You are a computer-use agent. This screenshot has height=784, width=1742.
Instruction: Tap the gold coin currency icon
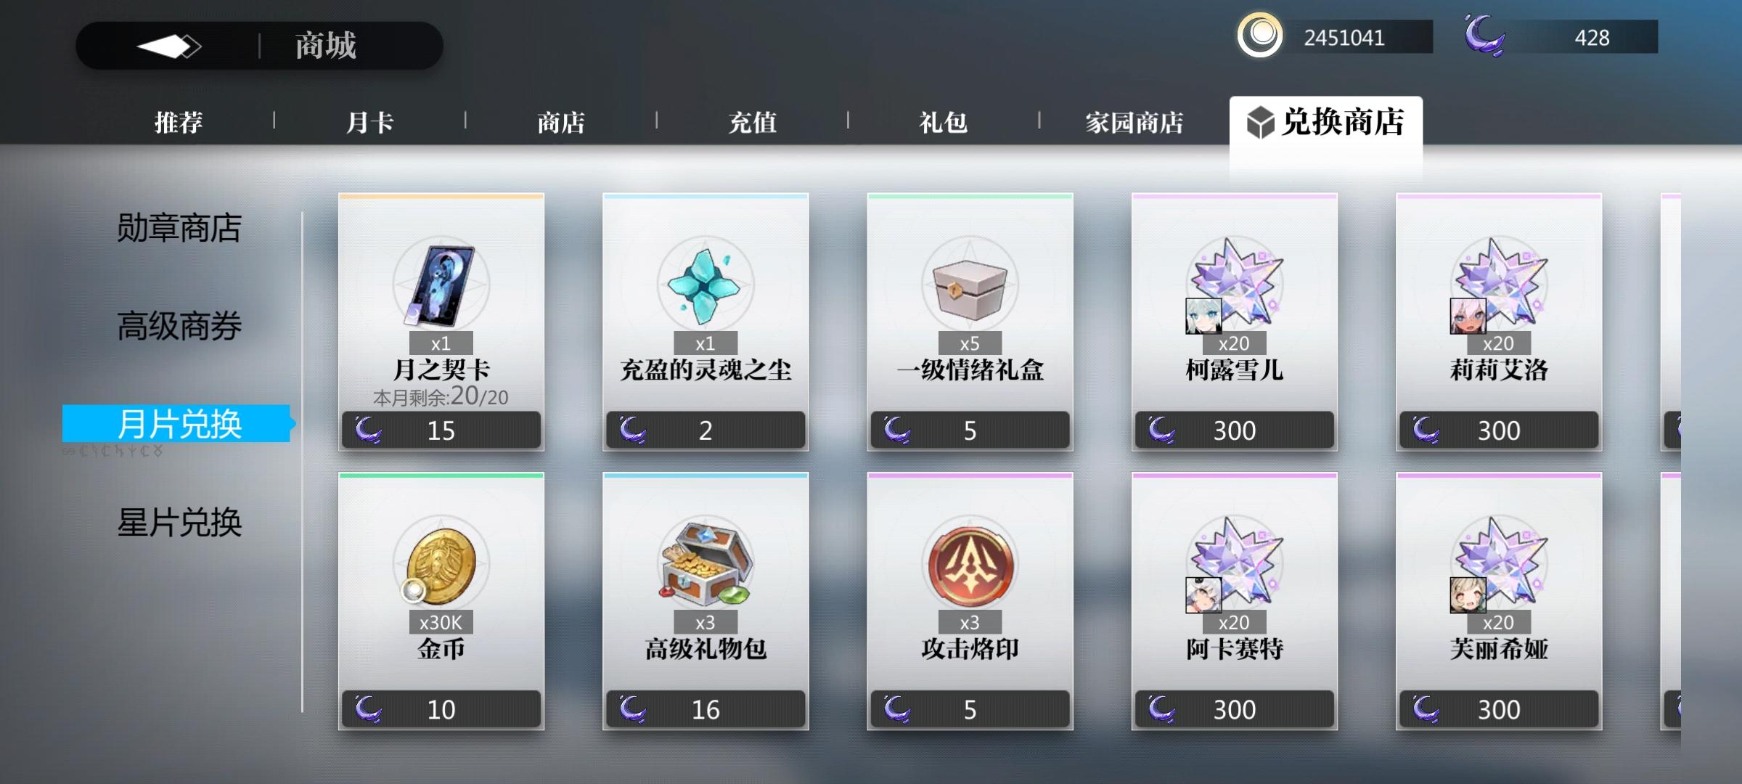pyautogui.click(x=1259, y=36)
